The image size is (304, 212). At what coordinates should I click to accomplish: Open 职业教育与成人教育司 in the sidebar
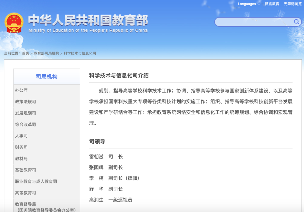point(36,181)
